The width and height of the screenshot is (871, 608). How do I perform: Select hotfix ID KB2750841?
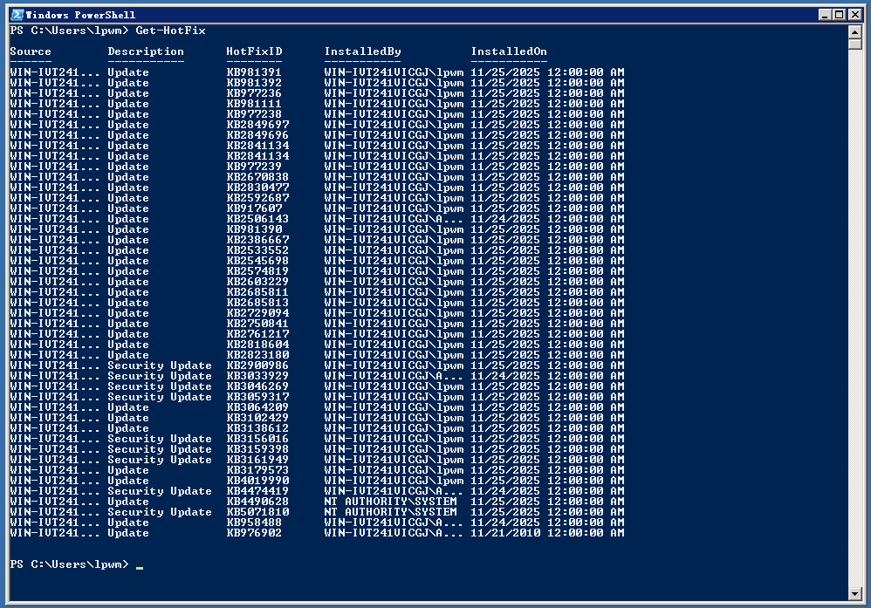(x=257, y=324)
